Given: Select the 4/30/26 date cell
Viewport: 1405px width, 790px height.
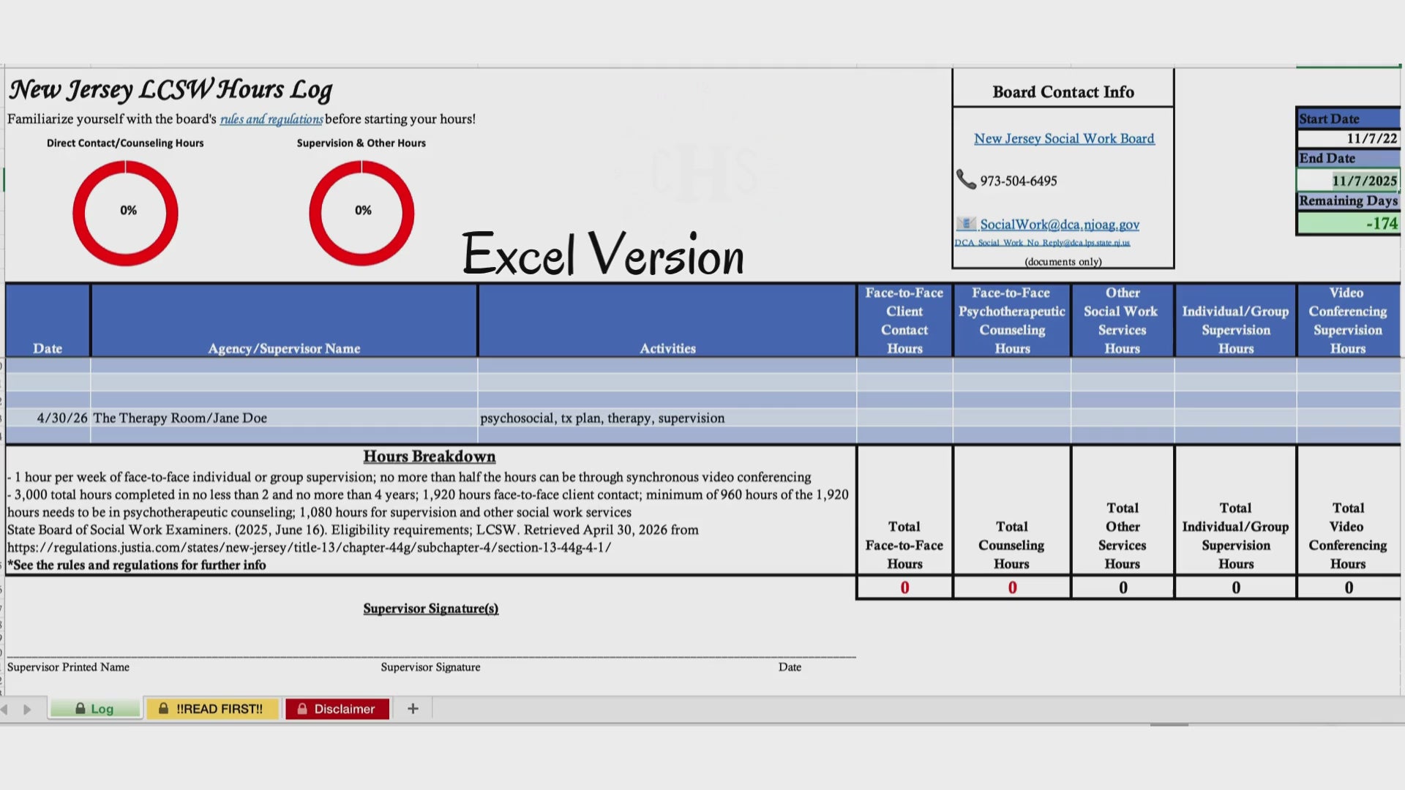Looking at the screenshot, I should (48, 418).
